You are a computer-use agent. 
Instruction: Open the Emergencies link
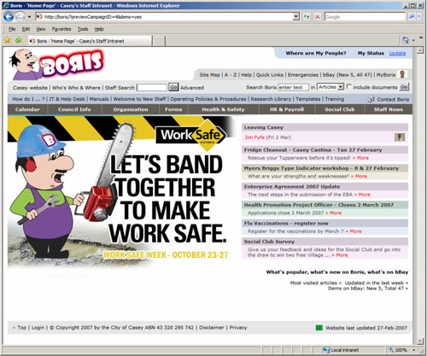303,75
